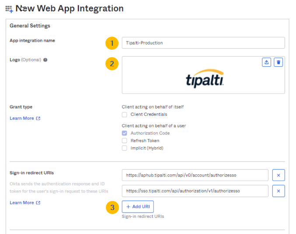Click the App integration name field
Viewport: 296px width, 234px height.
point(203,43)
